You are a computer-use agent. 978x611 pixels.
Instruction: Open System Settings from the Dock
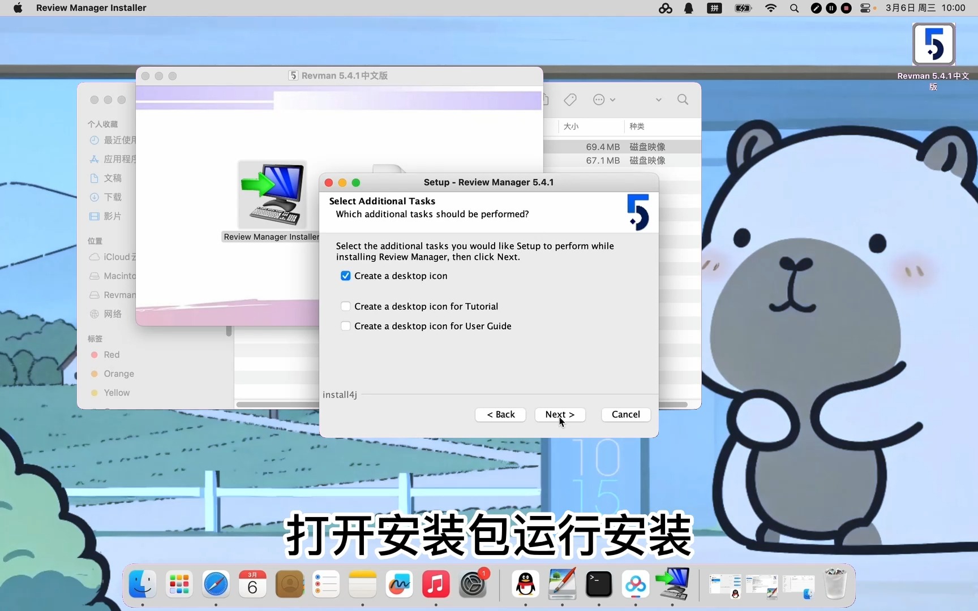pos(473,584)
